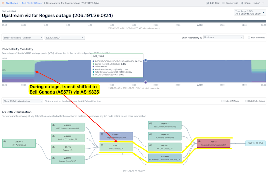Click the 'Jul 8, 19:04' tooltip timestamp
Screen dimensions: 268x174
[98, 56]
